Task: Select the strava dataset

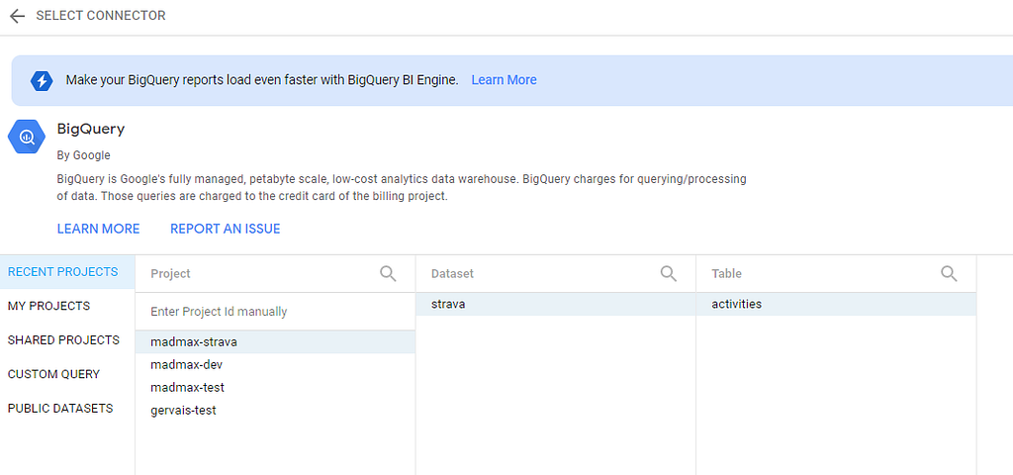Action: [x=556, y=304]
